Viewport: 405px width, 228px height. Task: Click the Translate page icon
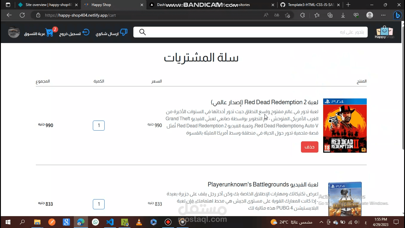coord(276,15)
